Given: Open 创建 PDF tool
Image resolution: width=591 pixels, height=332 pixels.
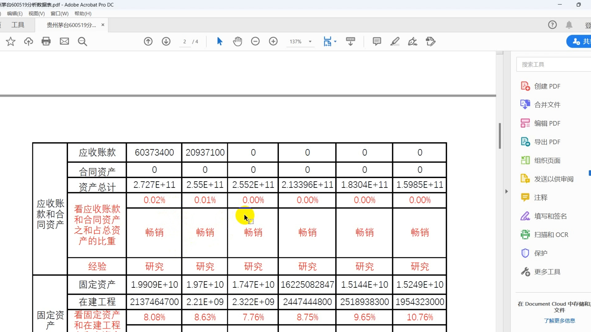Looking at the screenshot, I should pos(541,86).
